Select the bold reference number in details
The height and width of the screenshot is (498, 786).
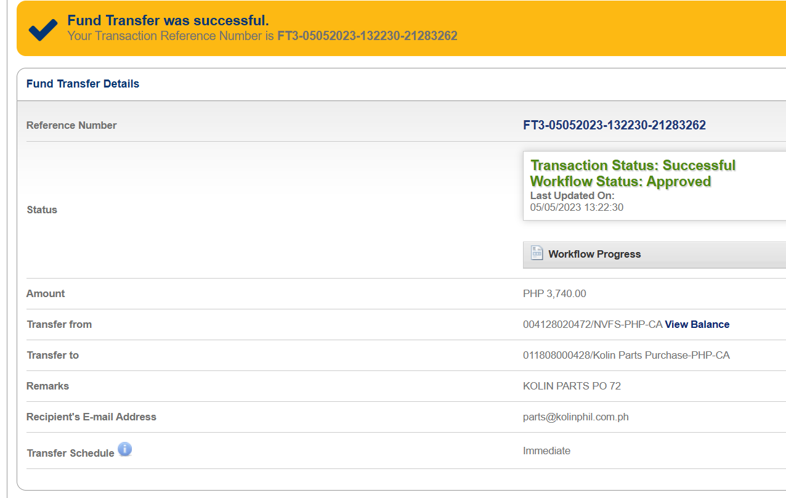click(614, 125)
